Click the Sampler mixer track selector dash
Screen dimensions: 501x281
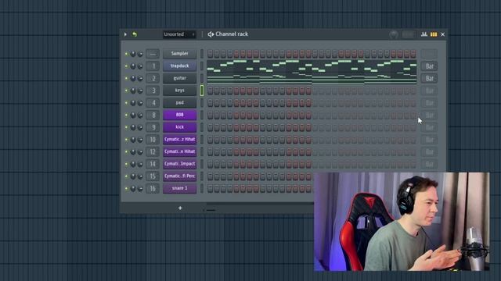[x=153, y=54]
